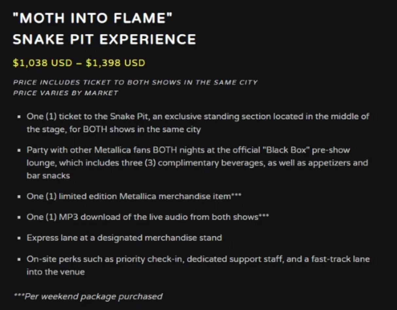Click the "bar snacks" text
The width and height of the screenshot is (397, 310).
[x=48, y=175]
